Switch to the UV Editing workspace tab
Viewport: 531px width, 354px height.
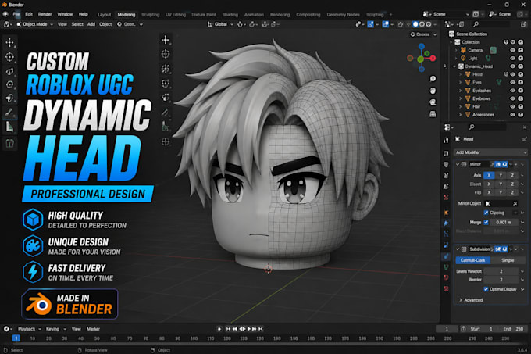click(x=176, y=15)
